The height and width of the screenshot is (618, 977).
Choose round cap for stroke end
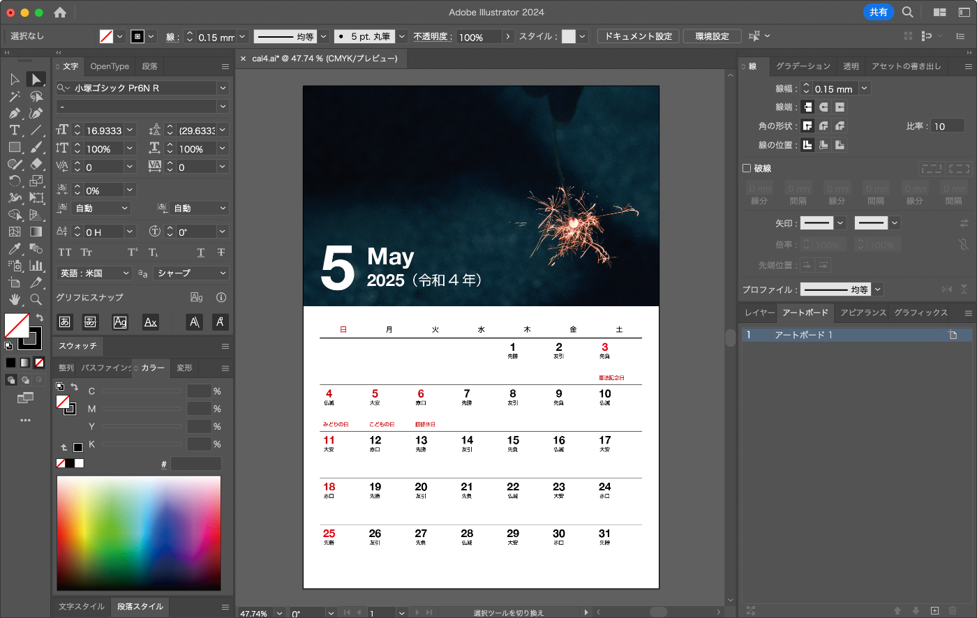823,107
